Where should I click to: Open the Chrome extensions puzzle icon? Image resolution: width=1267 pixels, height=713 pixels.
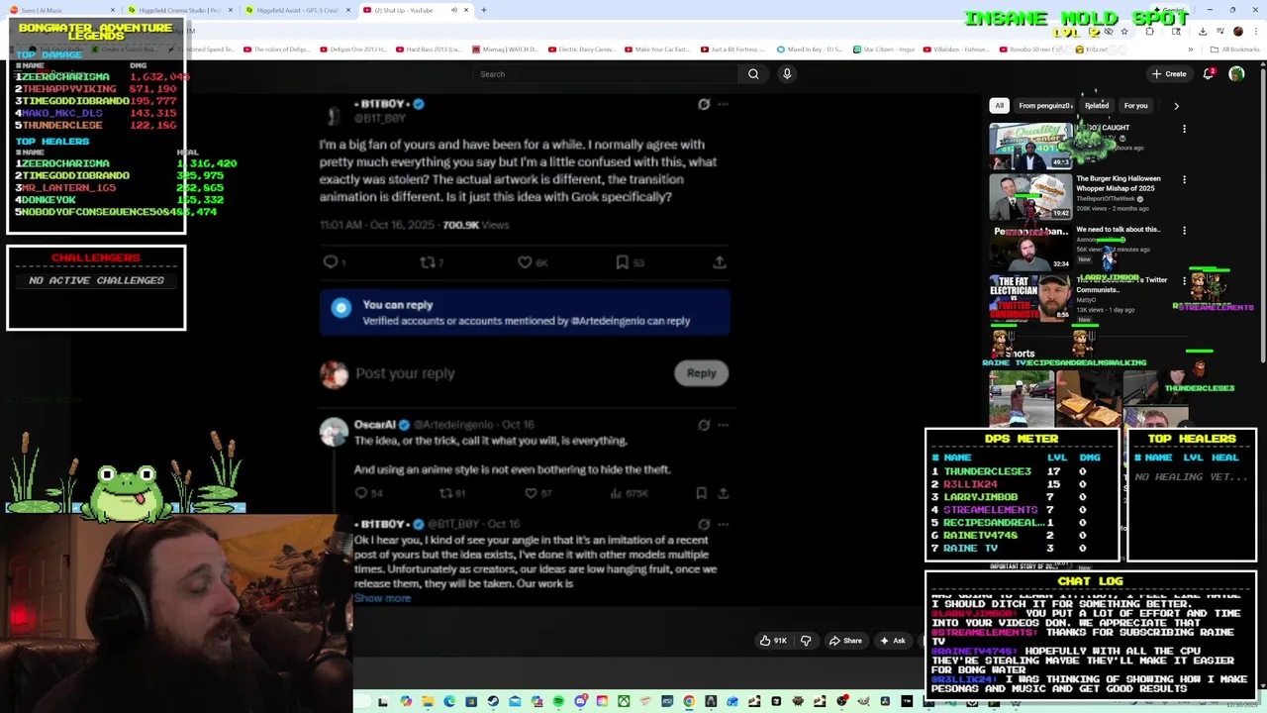[1149, 32]
